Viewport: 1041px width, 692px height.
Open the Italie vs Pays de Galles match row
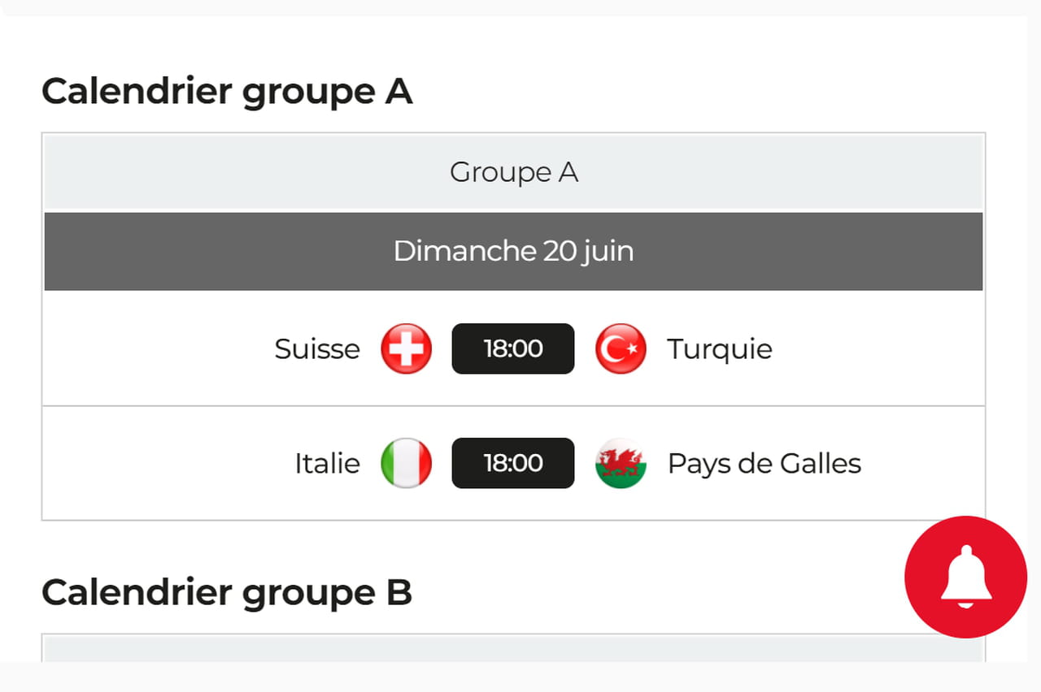513,463
